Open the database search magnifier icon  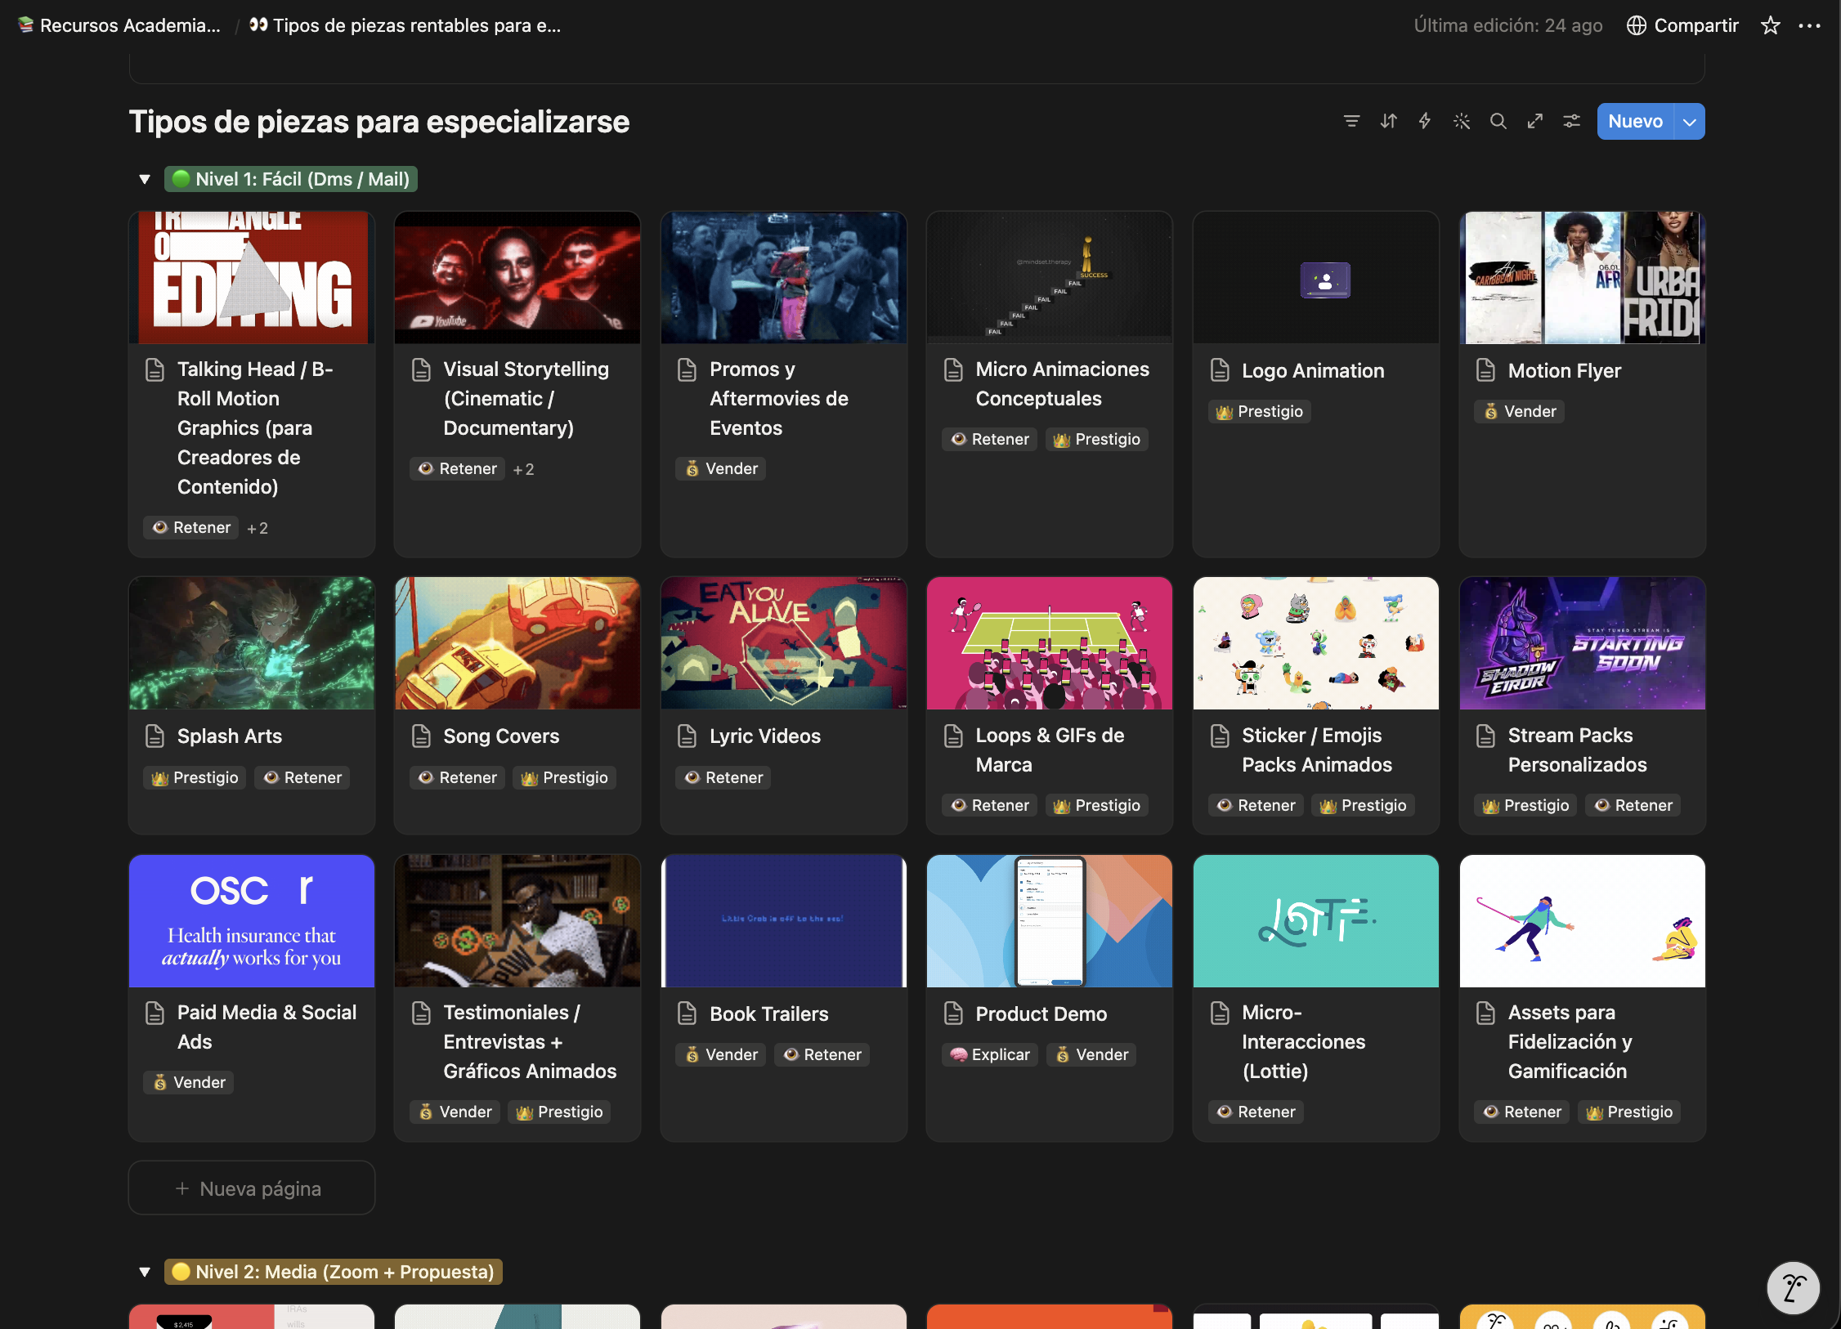click(x=1498, y=121)
